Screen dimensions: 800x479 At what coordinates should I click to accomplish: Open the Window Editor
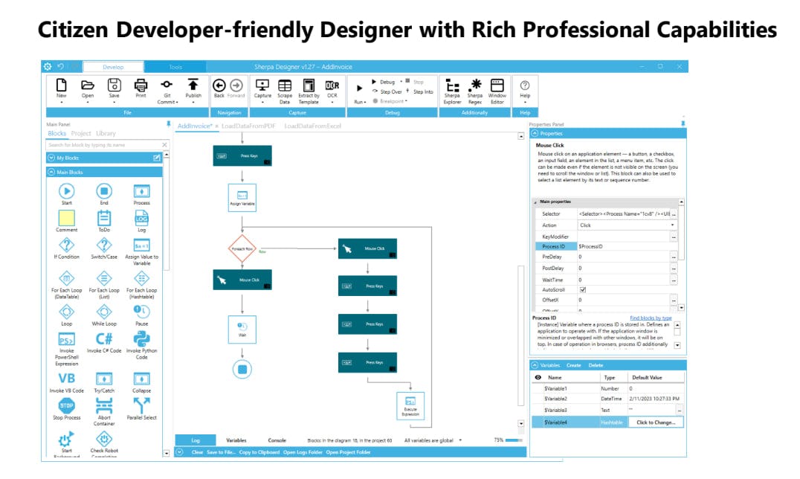coord(497,86)
